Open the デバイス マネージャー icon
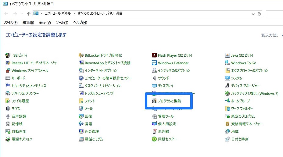283x157 pixels. (x=227, y=86)
